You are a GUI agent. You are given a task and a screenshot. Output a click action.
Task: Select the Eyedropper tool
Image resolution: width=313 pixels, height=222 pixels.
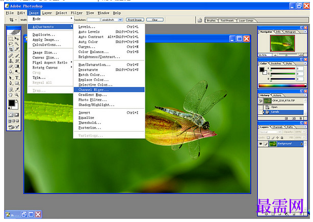tap(17, 89)
